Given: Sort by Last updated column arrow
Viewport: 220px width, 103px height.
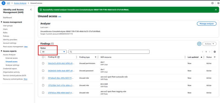Looking at the screenshot, I should [202, 57].
